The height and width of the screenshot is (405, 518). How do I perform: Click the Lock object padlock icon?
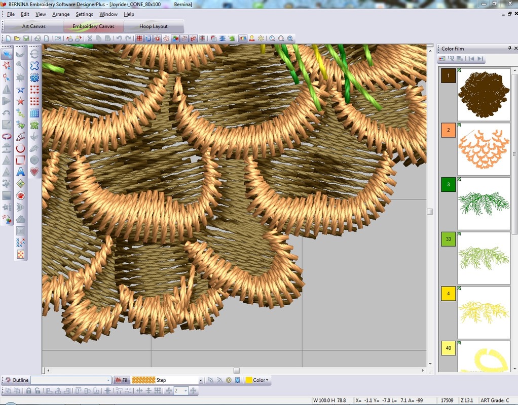coord(29,391)
